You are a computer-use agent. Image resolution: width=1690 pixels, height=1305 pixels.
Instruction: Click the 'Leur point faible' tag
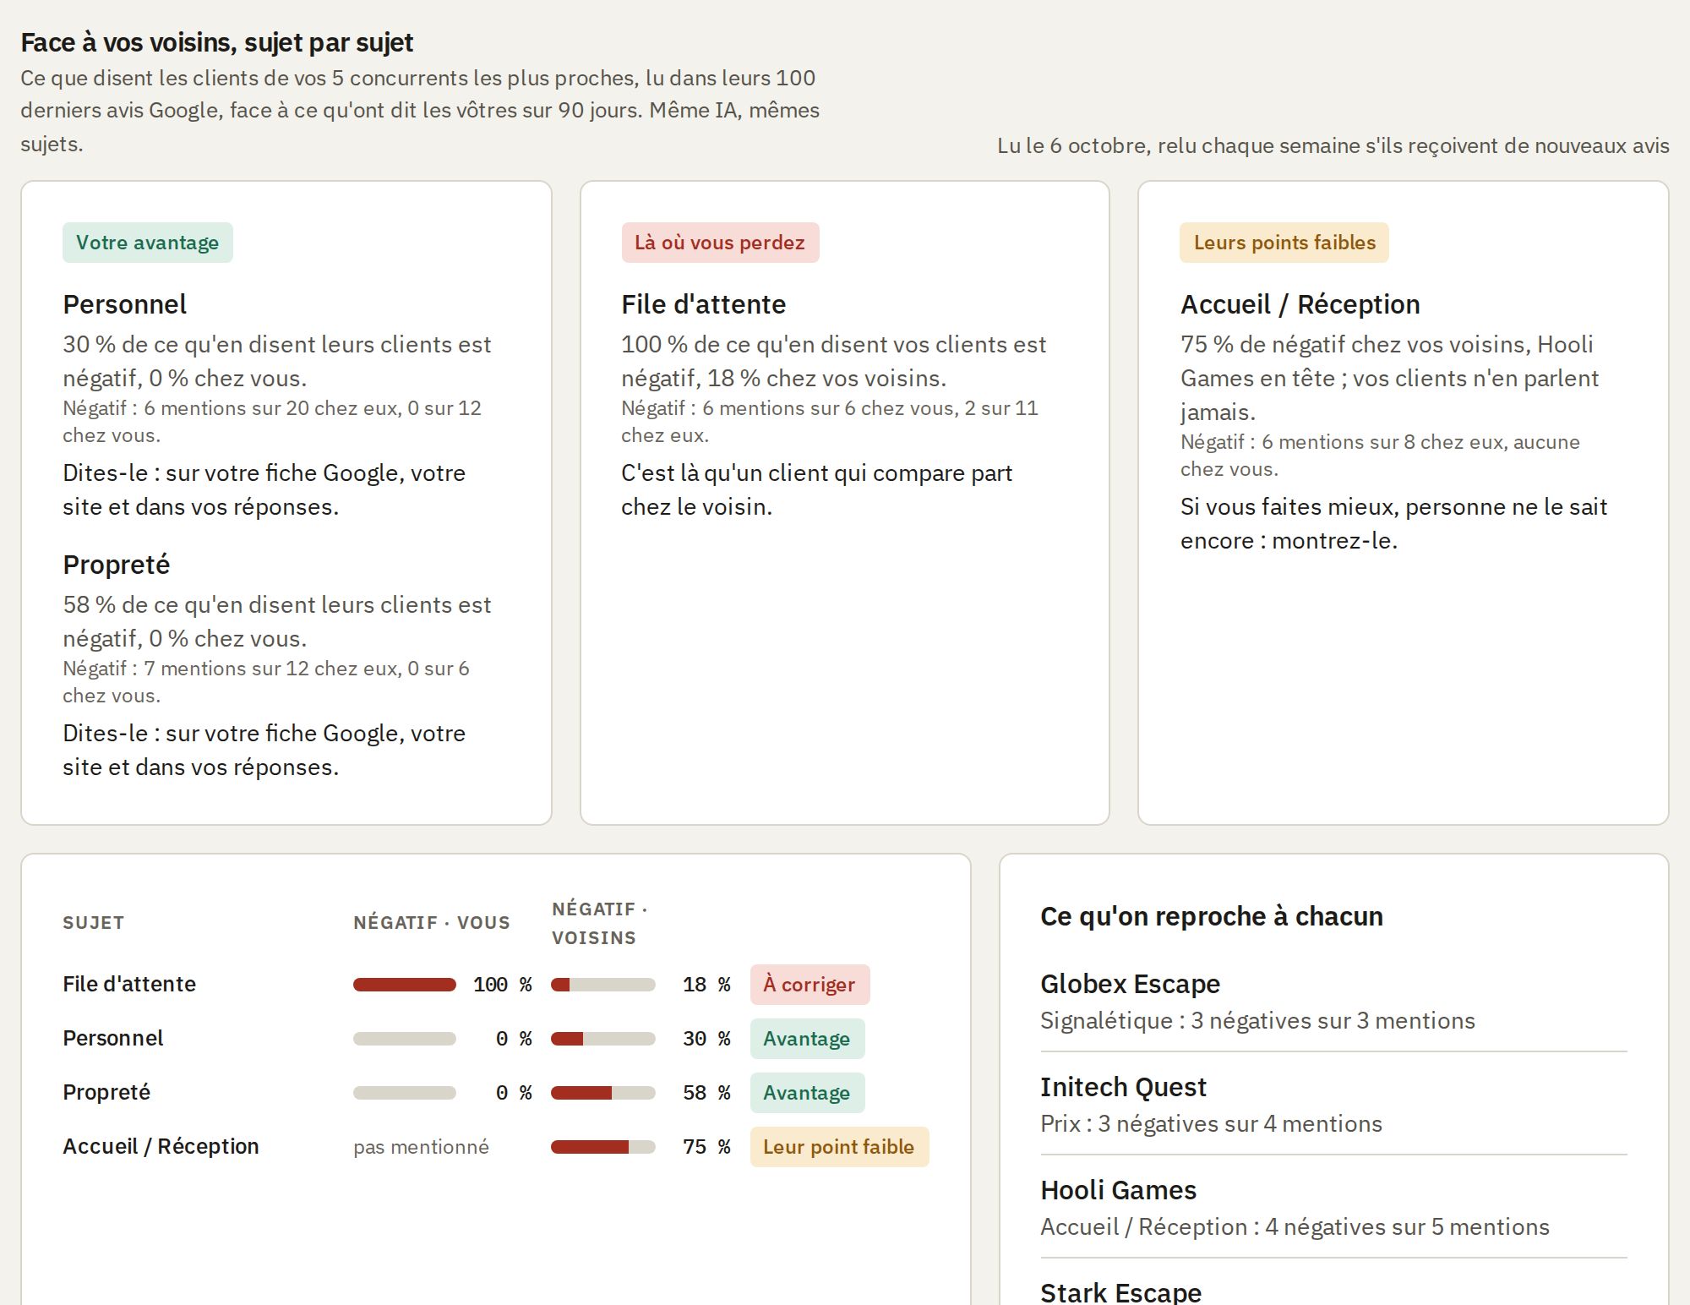(839, 1147)
